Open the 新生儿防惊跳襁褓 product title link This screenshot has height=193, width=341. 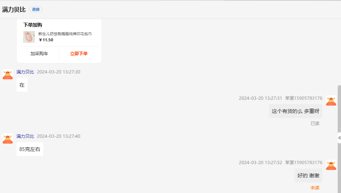pos(65,34)
